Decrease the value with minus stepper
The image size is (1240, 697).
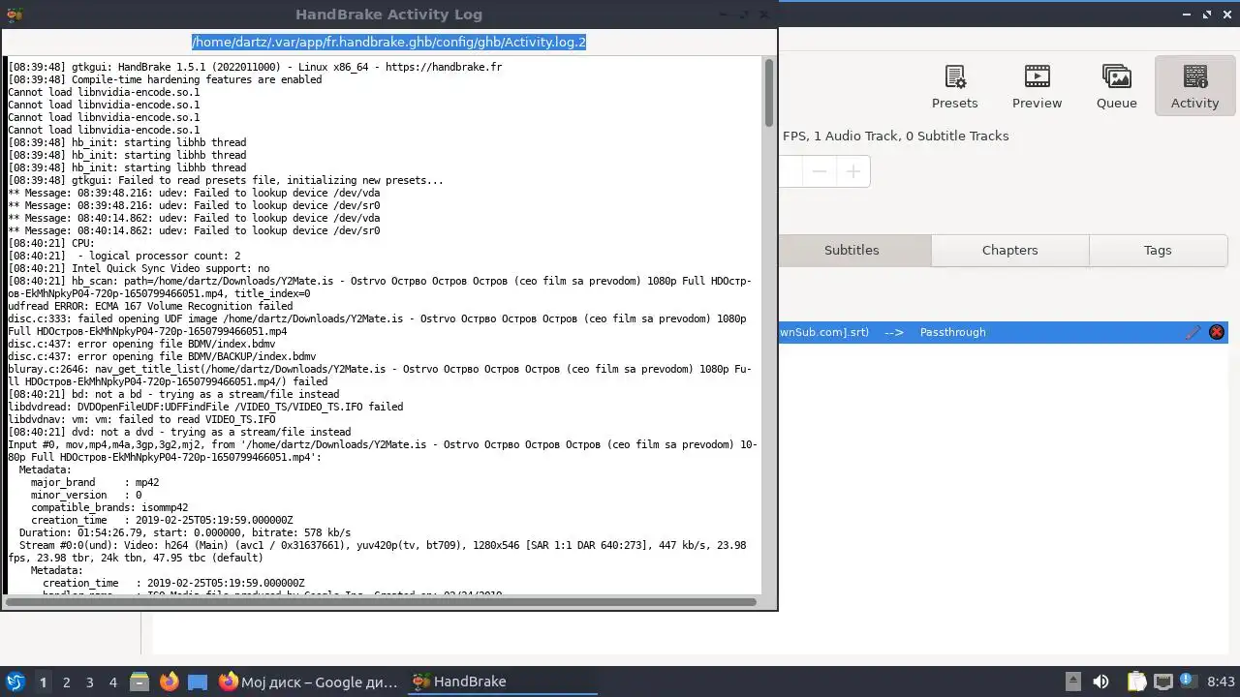pos(820,171)
